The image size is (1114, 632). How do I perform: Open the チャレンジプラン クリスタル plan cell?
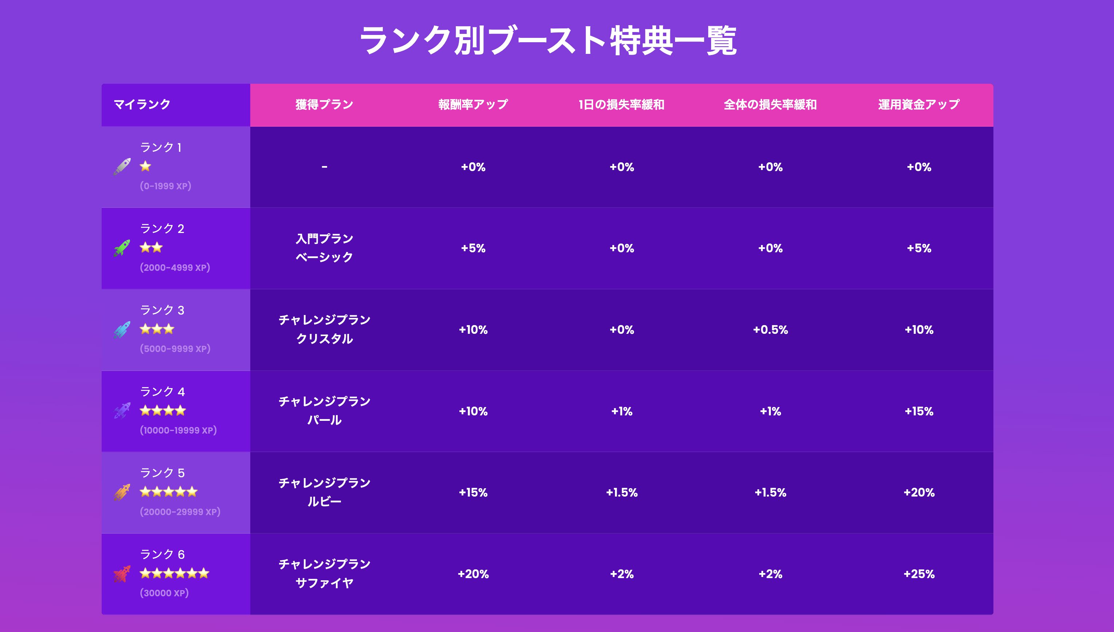325,329
